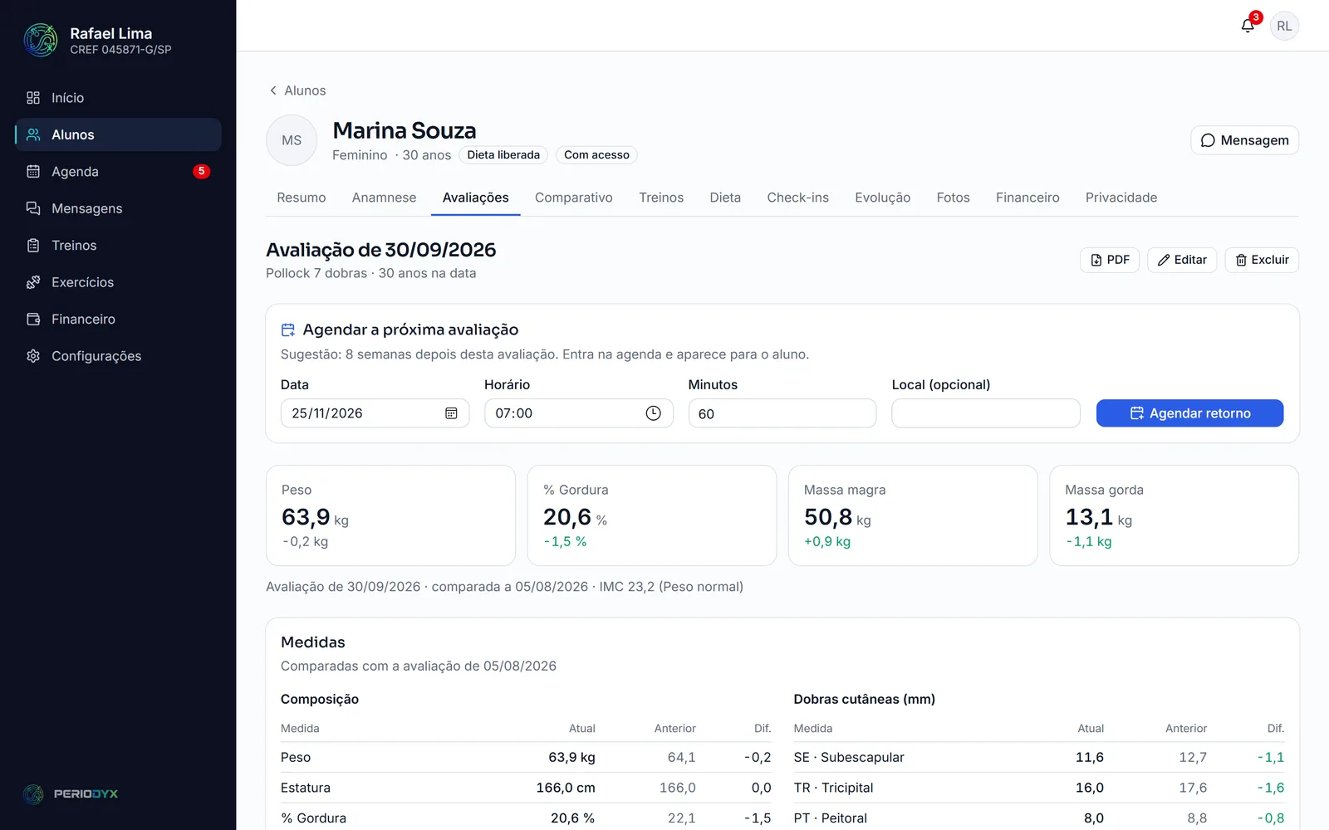Click the Mensagens chat icon in sidebar
Image resolution: width=1329 pixels, height=830 pixels.
33,208
